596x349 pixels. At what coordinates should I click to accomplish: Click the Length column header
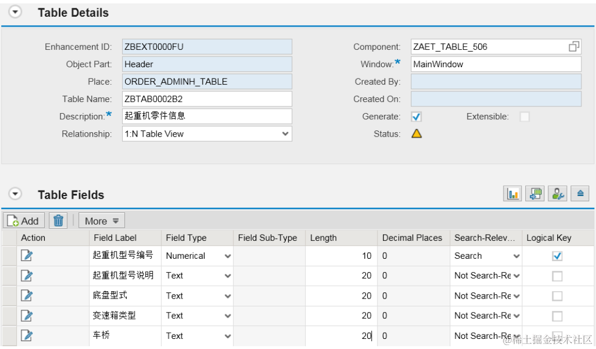click(341, 238)
